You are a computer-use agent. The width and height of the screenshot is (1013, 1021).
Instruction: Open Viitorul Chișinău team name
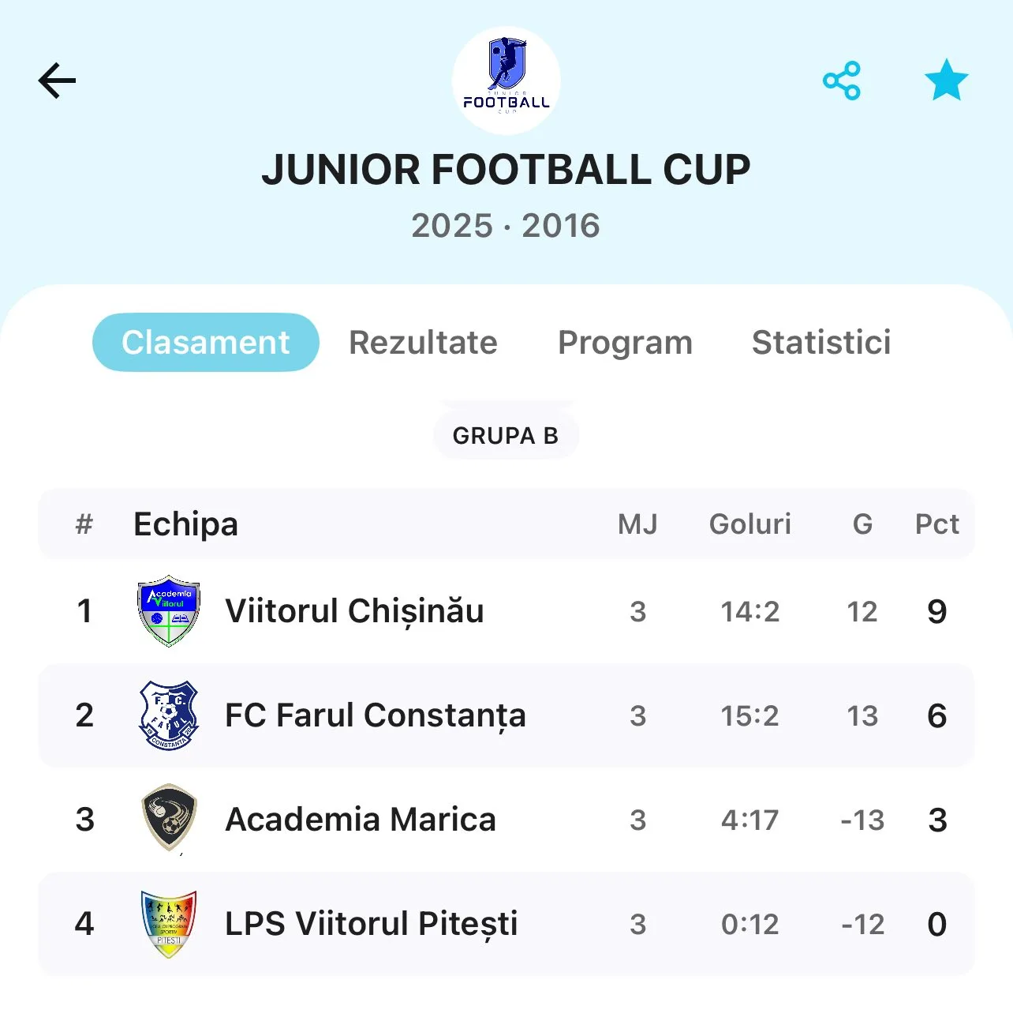(354, 611)
